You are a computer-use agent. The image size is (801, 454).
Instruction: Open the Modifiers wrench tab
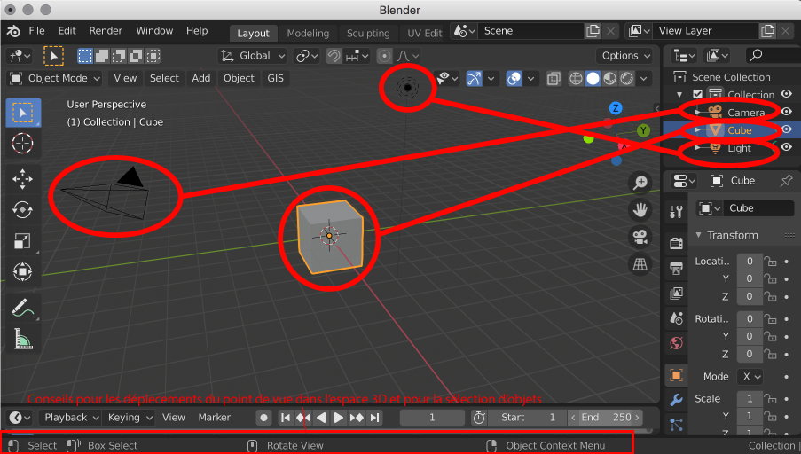[x=676, y=400]
